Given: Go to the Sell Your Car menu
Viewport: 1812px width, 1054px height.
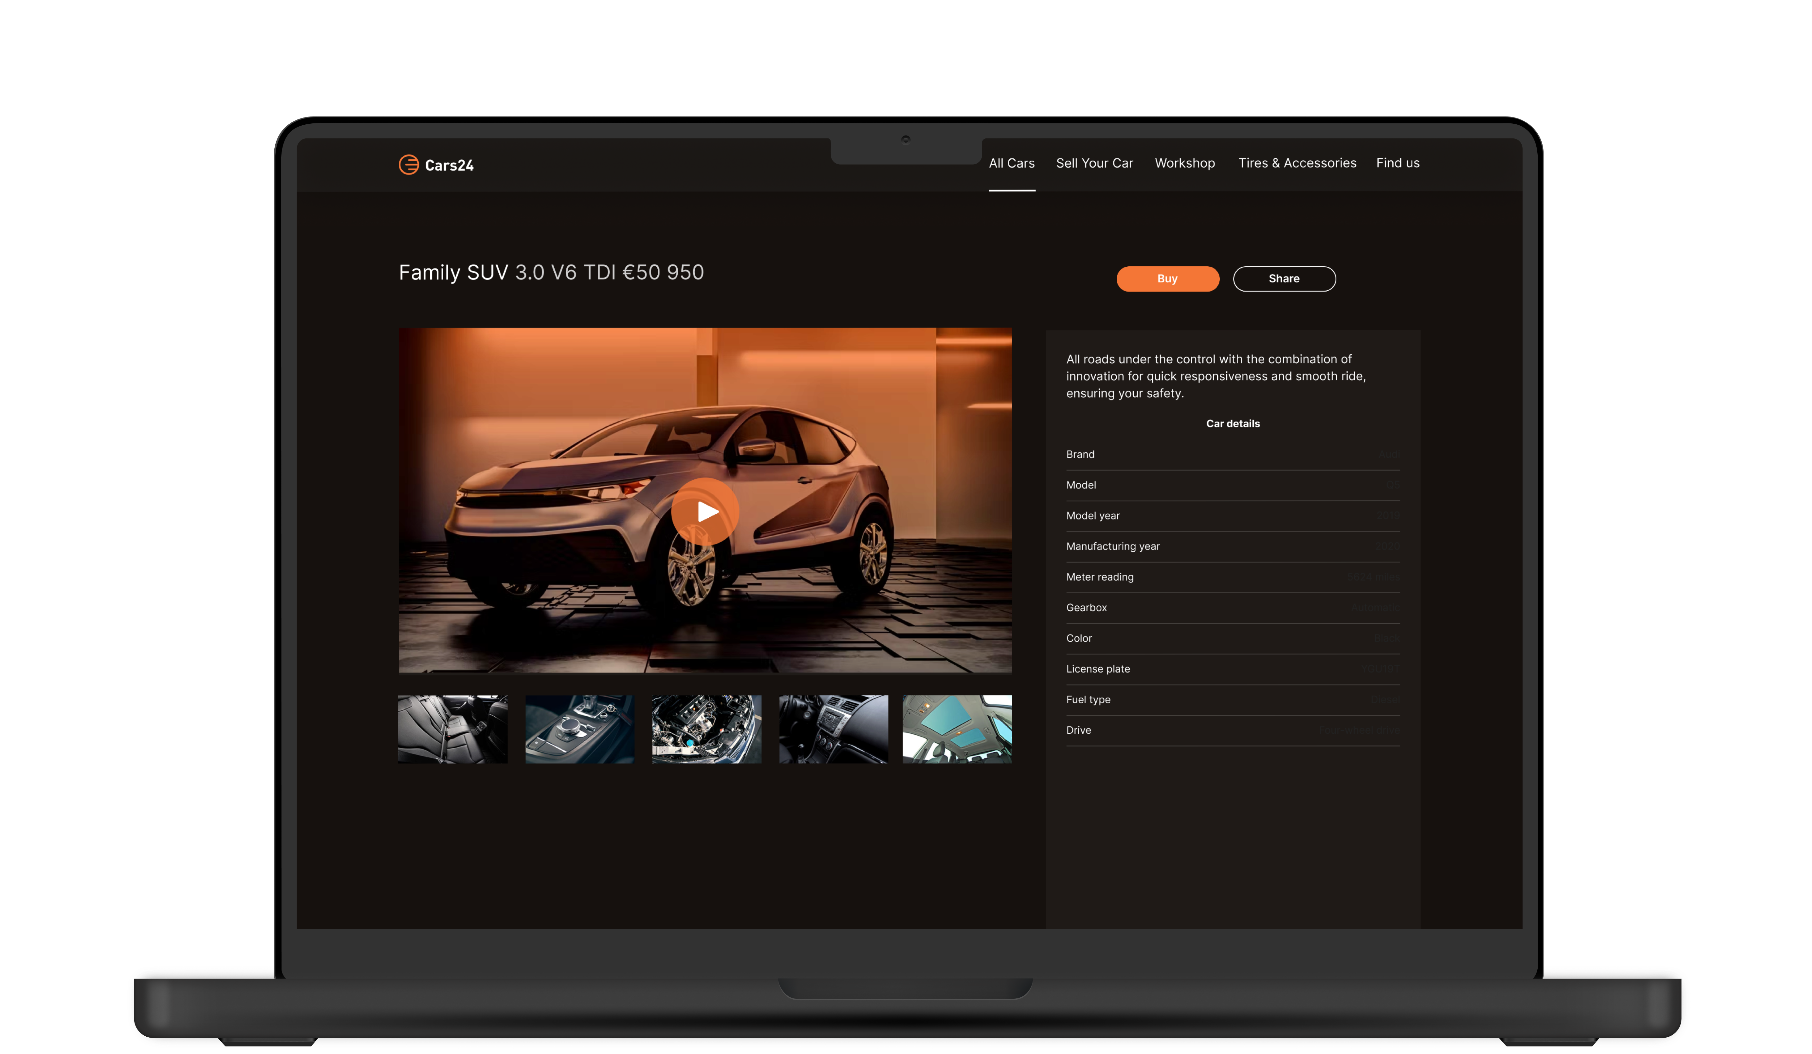Looking at the screenshot, I should click(x=1094, y=163).
